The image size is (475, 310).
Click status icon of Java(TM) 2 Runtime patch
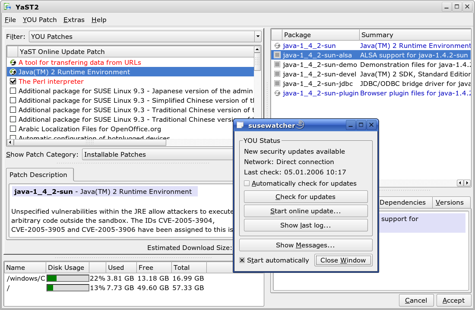pos(13,72)
